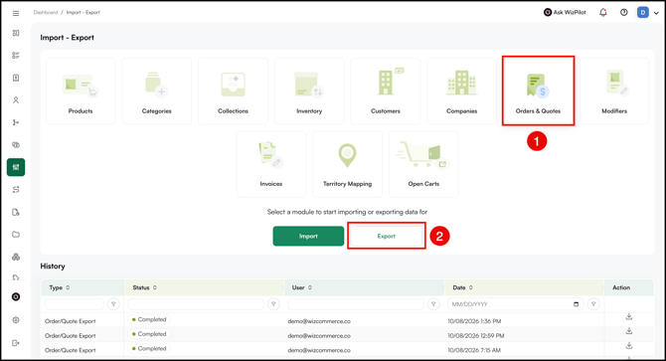Open the sidebar folder icon
The height and width of the screenshot is (361, 666).
click(16, 235)
